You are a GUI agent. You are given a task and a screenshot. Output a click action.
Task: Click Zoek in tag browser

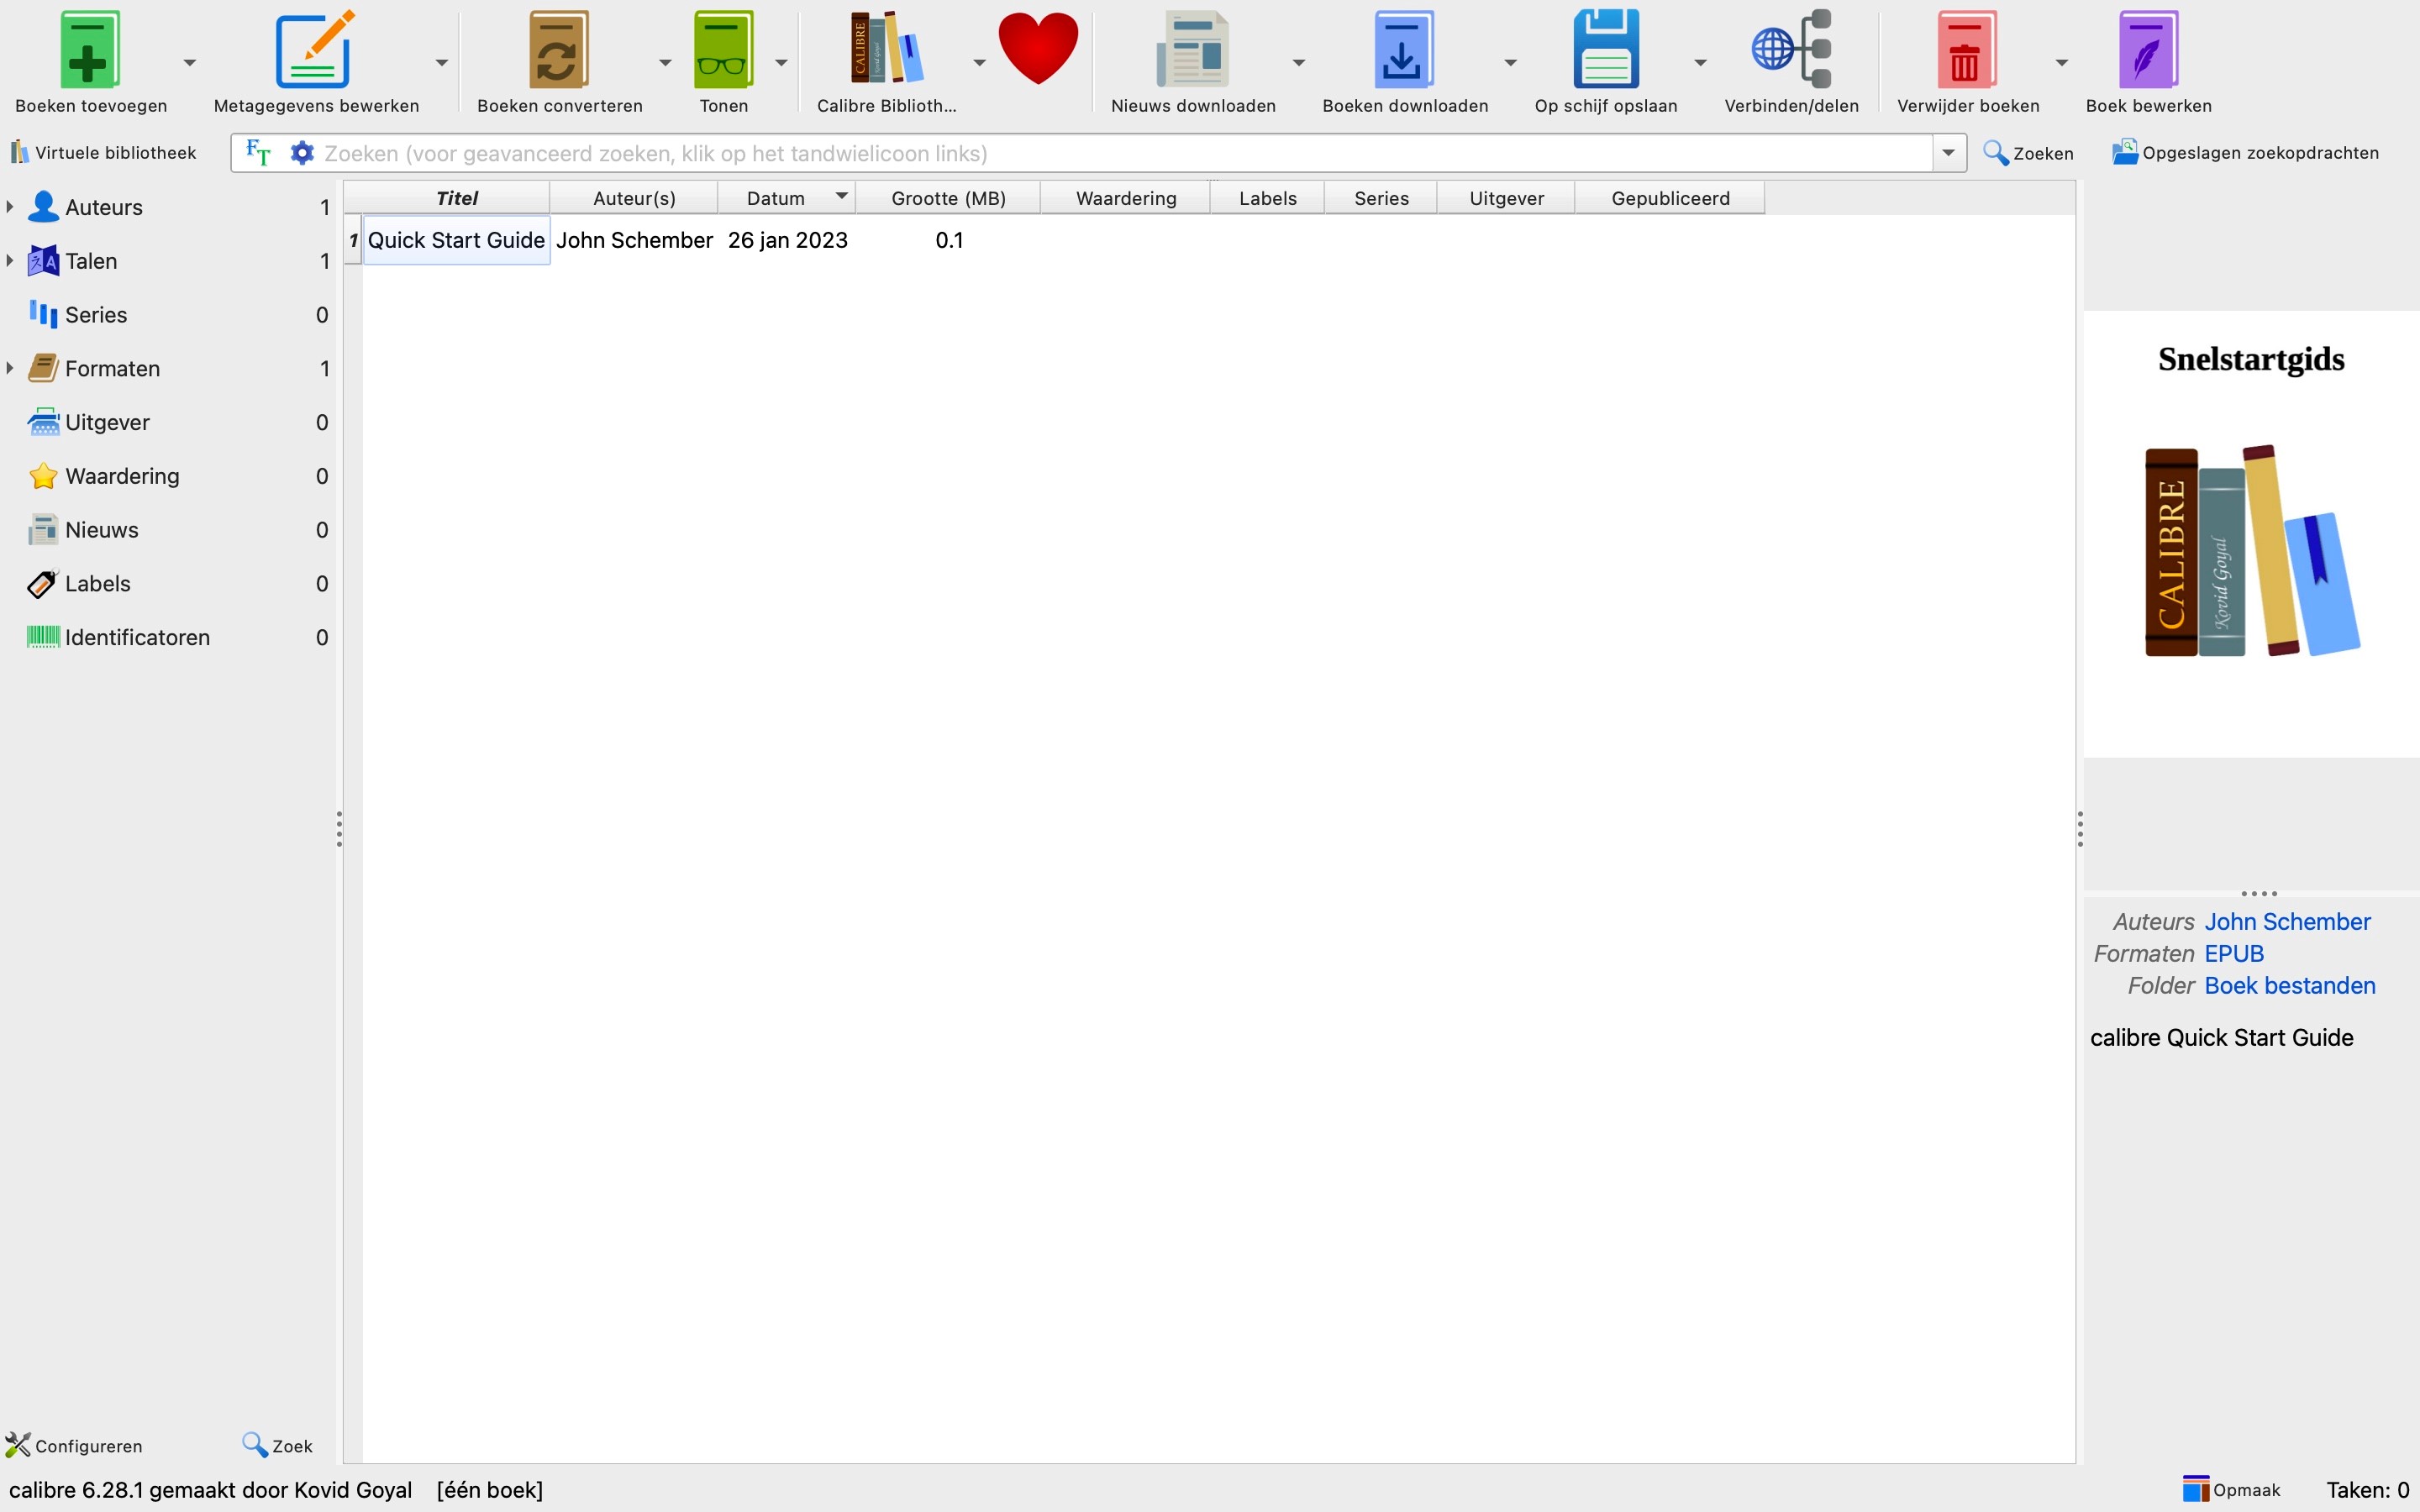point(277,1445)
